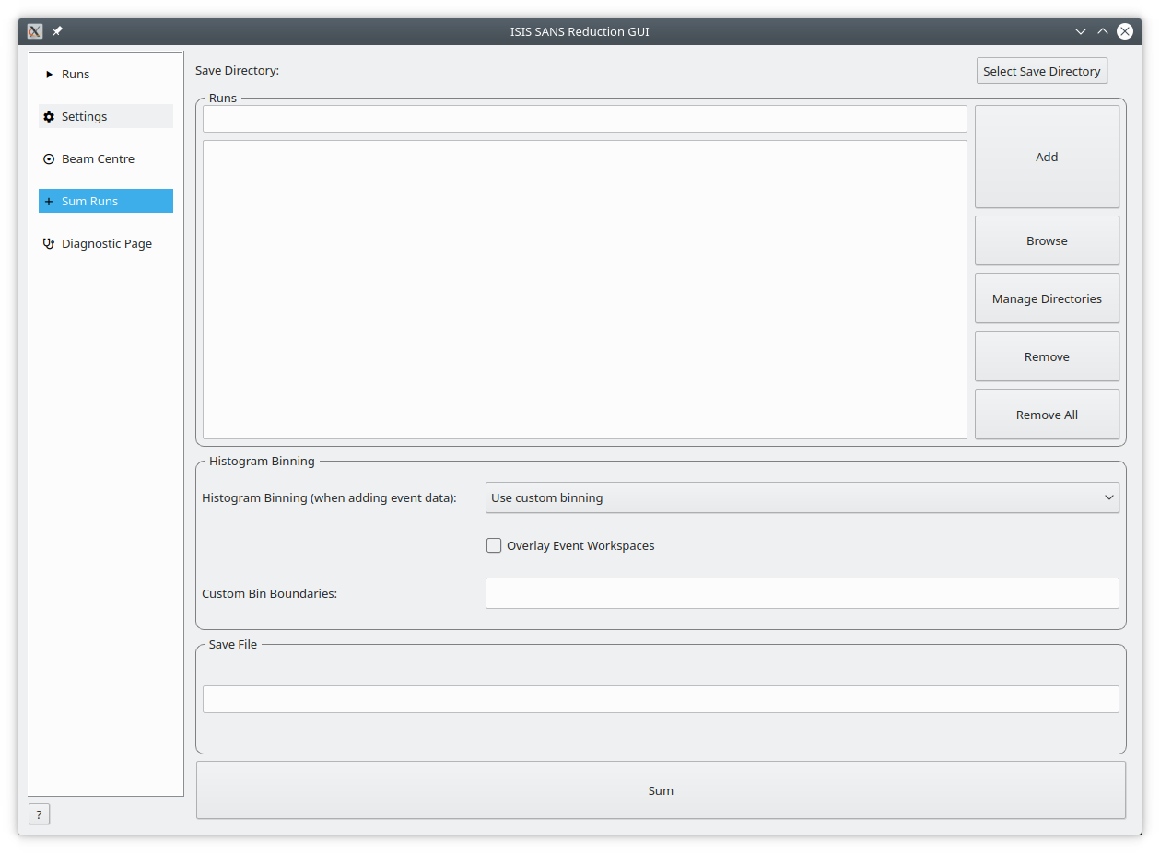The width and height of the screenshot is (1160, 853).
Task: Click Select Save Directory button
Action: (x=1041, y=71)
